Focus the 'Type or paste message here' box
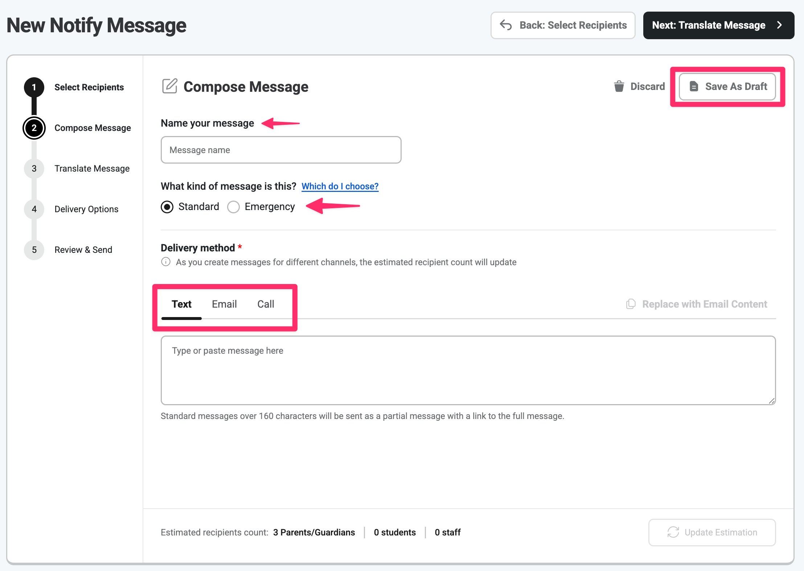Screen dimensions: 804x571 point(468,370)
